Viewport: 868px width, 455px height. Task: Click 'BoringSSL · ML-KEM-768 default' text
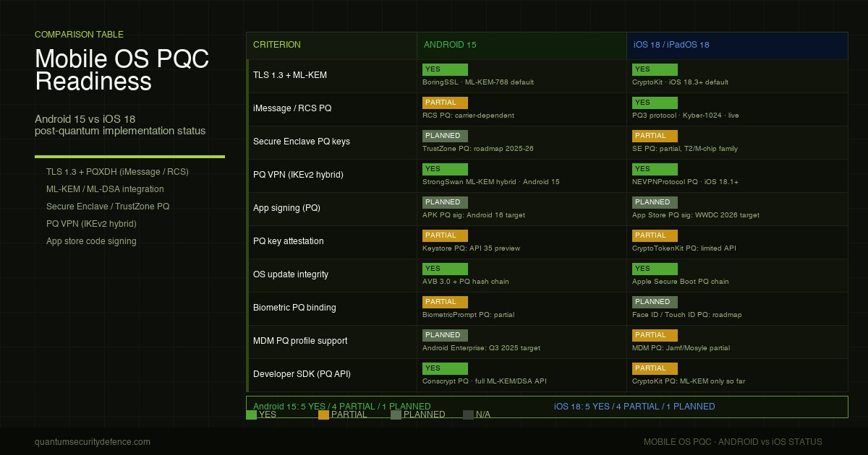coord(478,82)
